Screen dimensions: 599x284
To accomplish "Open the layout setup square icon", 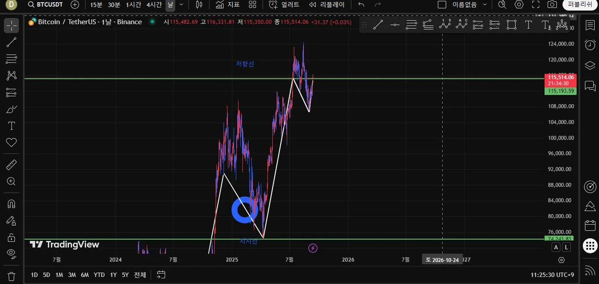I will 442,4.
